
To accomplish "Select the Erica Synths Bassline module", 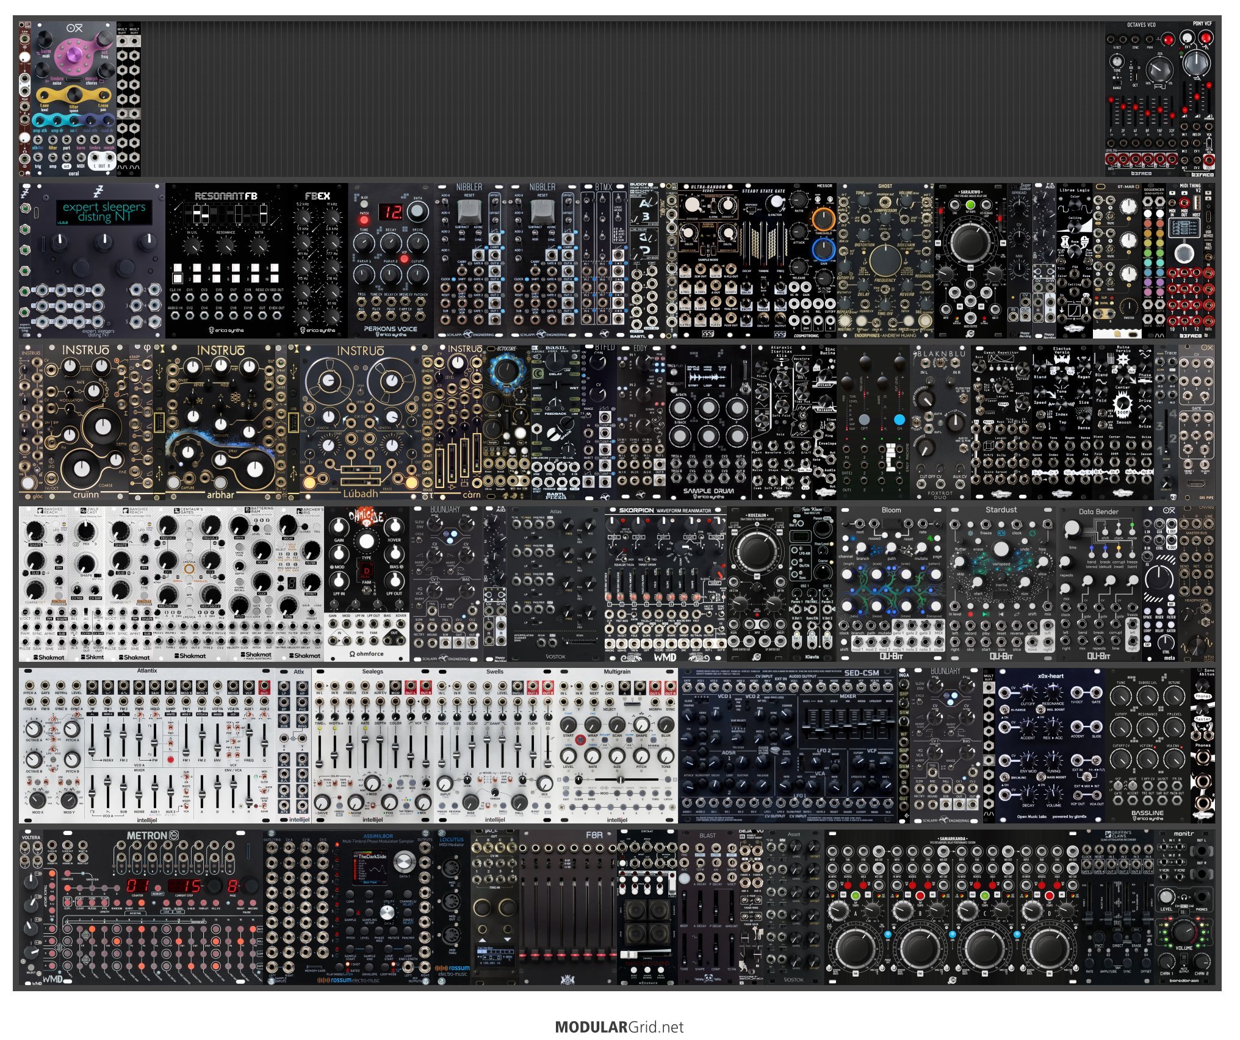I will [x=1147, y=745].
